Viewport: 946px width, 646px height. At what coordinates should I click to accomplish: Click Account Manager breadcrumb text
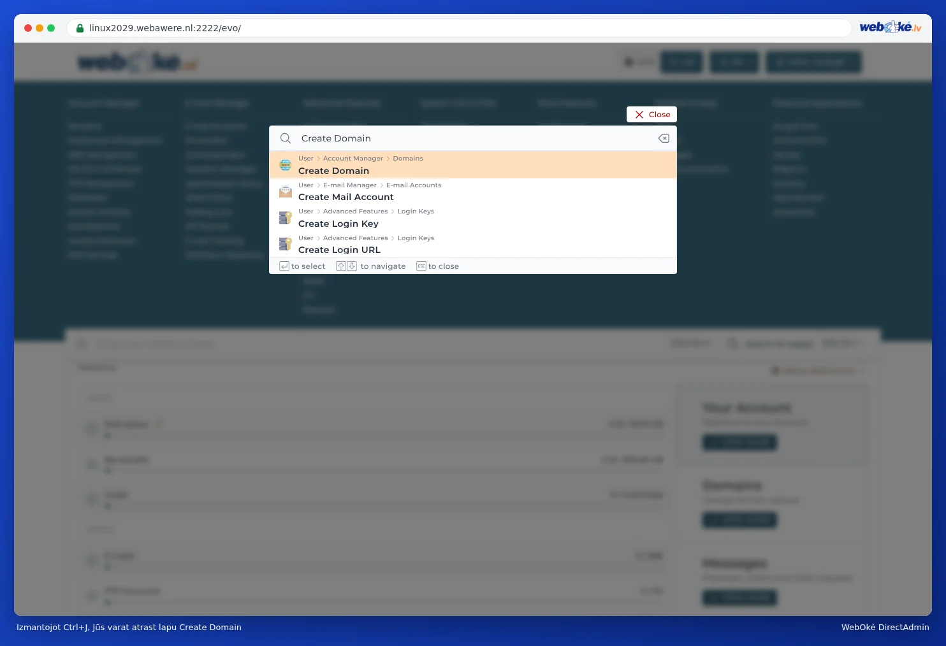coord(353,159)
